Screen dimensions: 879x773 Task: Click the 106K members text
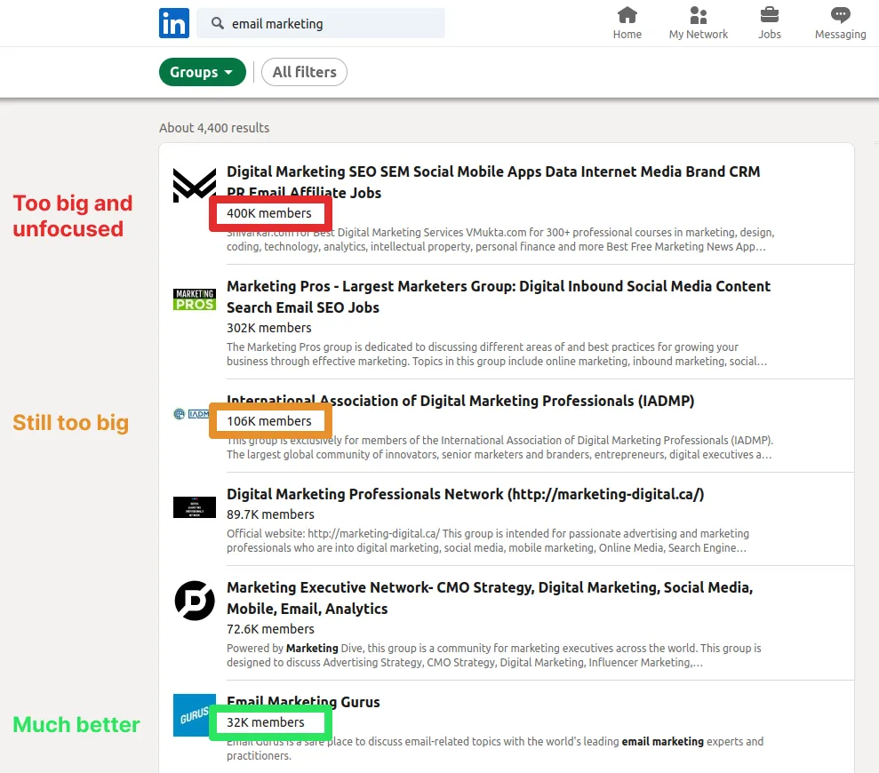269,421
